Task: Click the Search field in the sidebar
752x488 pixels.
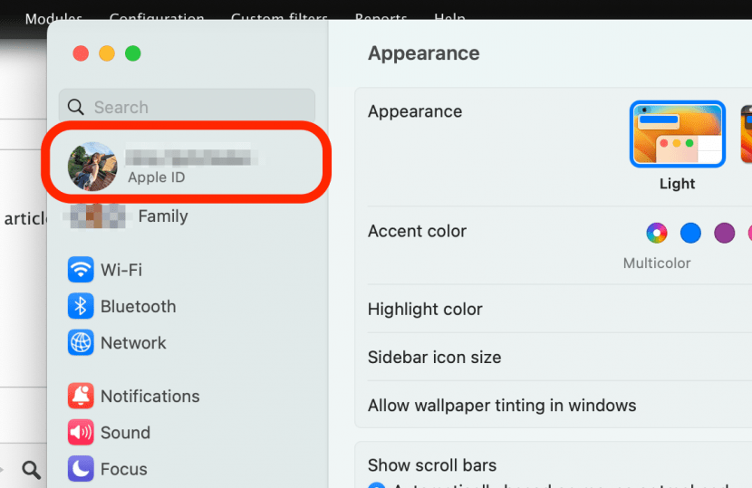Action: (187, 107)
